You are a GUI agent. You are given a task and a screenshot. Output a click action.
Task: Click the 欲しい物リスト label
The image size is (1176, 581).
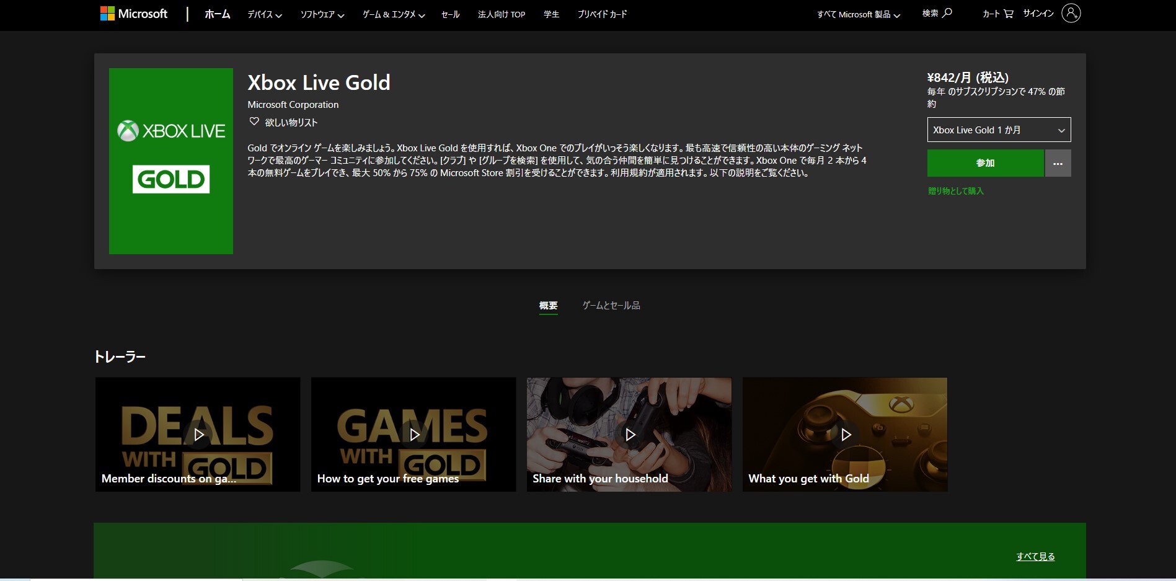(291, 122)
